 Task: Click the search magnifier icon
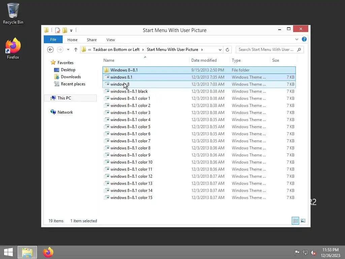point(299,50)
